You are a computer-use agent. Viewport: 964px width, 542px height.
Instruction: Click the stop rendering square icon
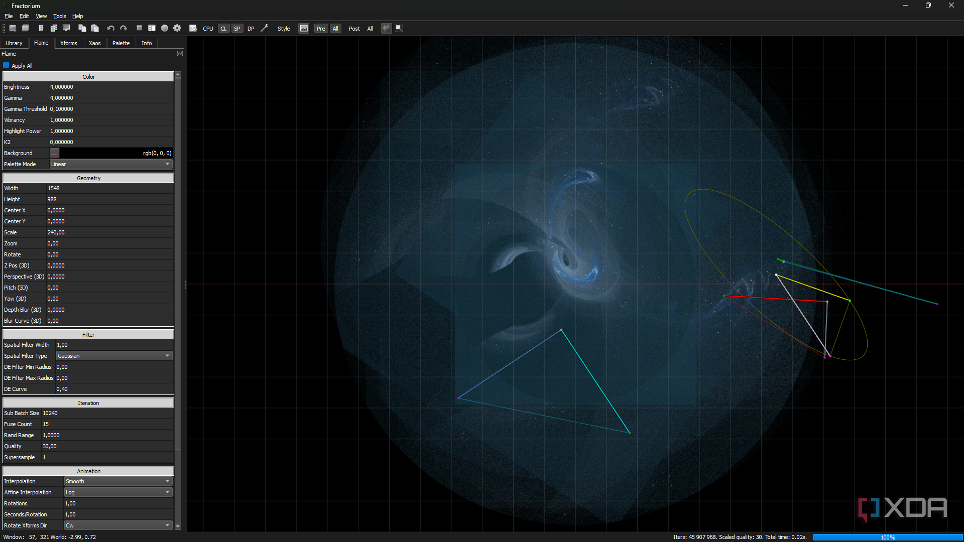140,29
